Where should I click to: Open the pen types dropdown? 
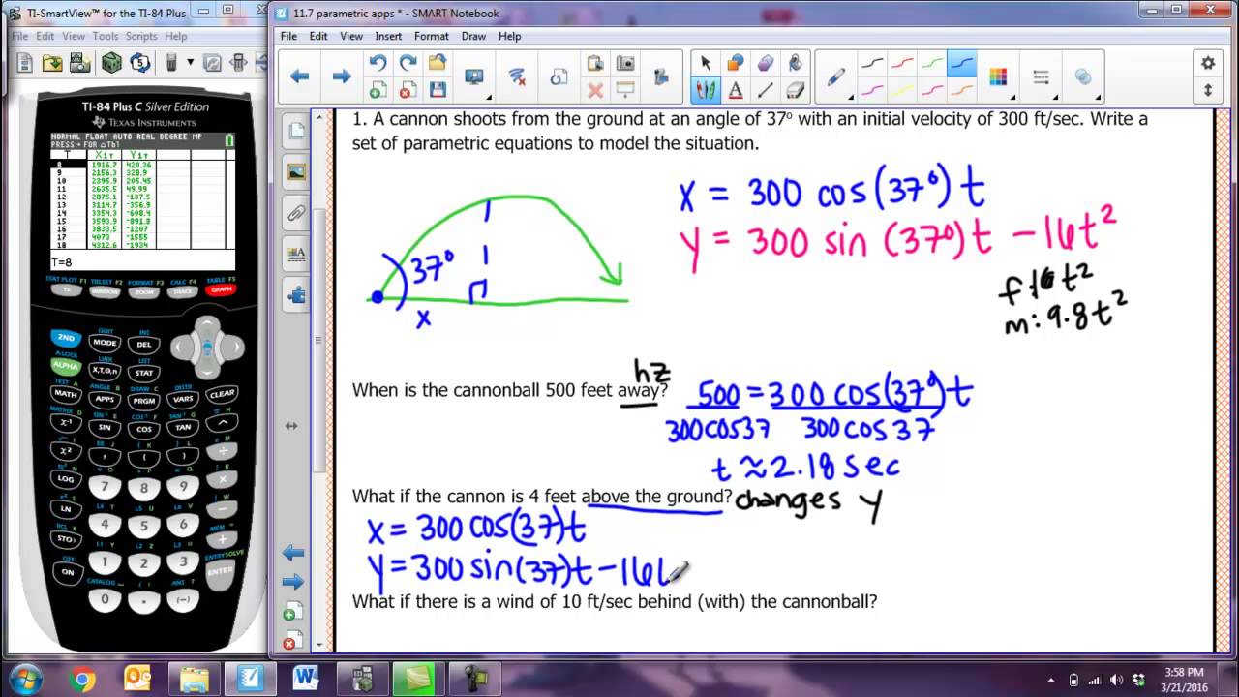(850, 98)
